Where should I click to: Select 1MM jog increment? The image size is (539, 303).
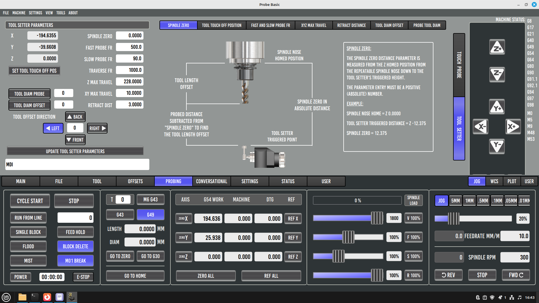click(x=469, y=201)
